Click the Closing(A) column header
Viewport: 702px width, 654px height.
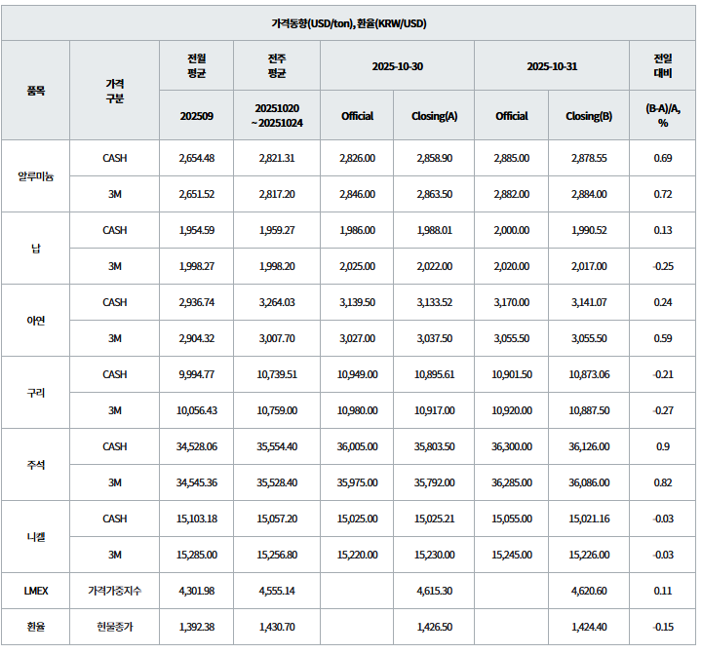(x=435, y=115)
